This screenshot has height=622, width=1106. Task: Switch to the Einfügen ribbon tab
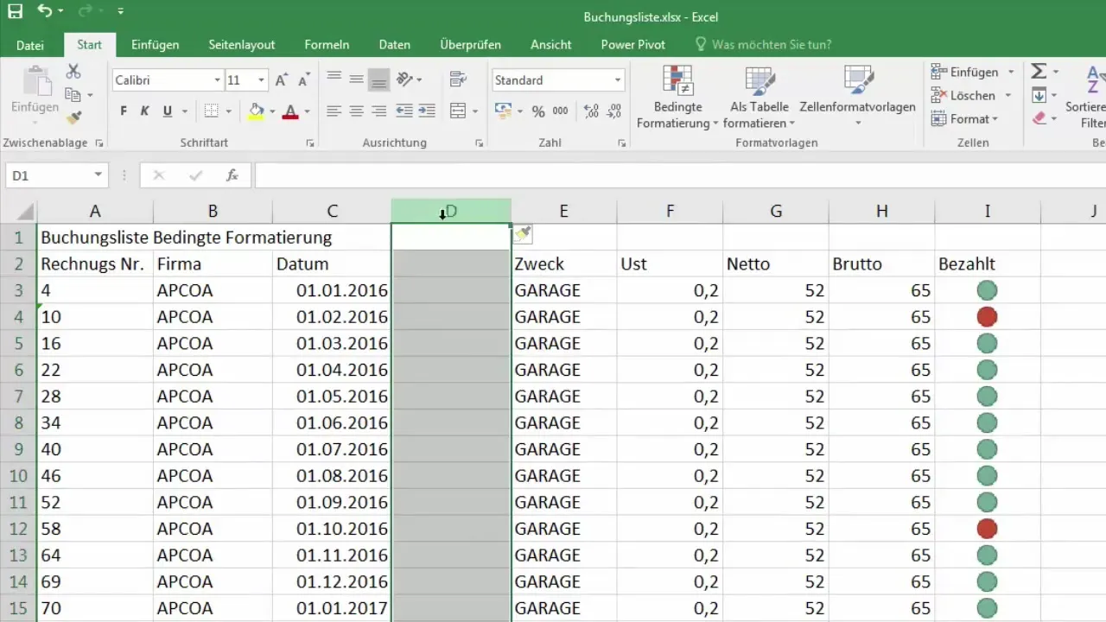(x=156, y=45)
